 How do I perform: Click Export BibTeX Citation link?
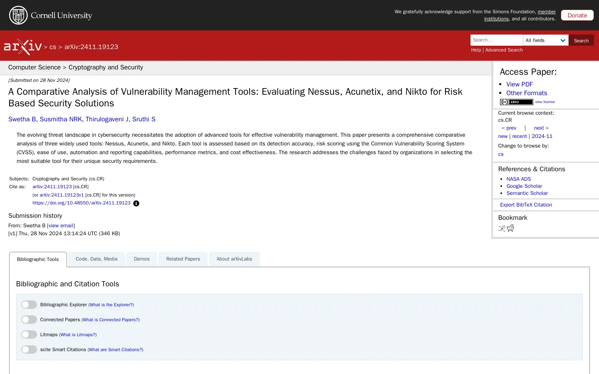pos(526,205)
